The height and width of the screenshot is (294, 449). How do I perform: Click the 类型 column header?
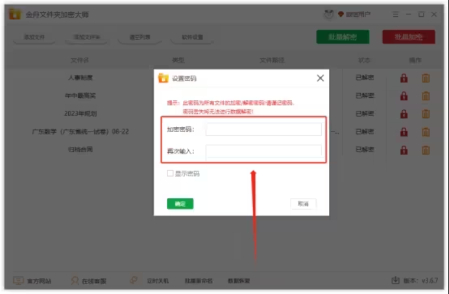(x=178, y=60)
